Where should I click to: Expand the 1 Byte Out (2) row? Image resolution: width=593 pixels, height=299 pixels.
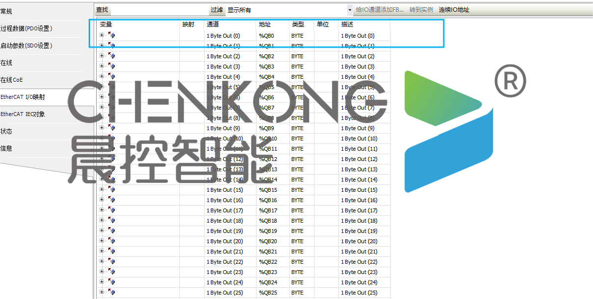click(x=102, y=56)
